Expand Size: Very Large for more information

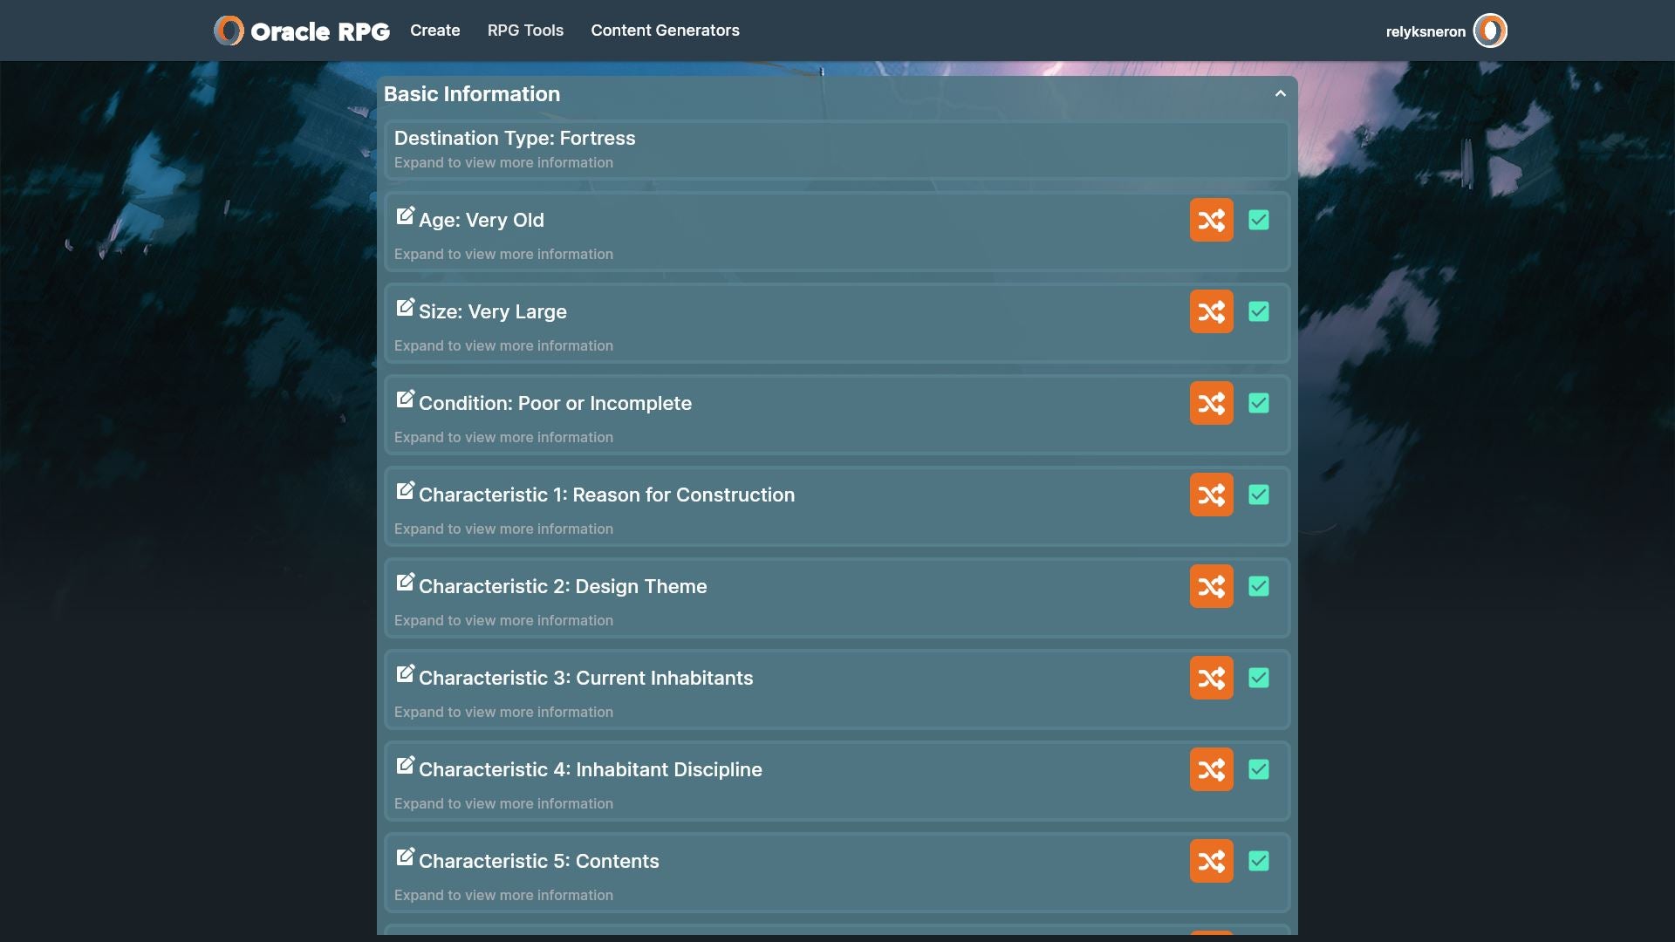[x=503, y=346]
